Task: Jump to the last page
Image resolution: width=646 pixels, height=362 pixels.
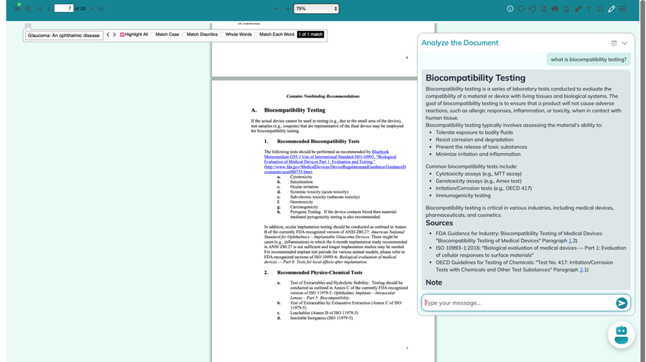Action: pyautogui.click(x=101, y=9)
